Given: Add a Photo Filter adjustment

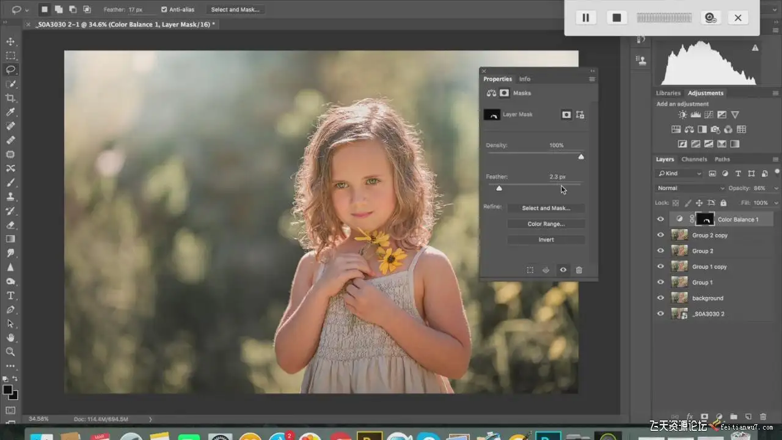Looking at the screenshot, I should point(715,130).
